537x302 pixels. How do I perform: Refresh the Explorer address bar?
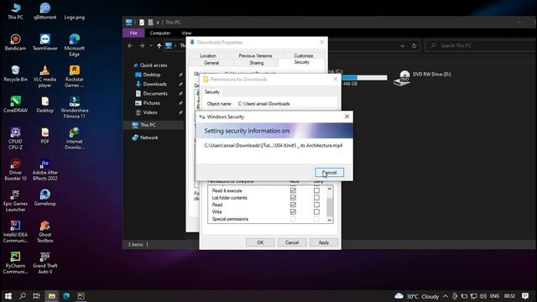point(414,45)
